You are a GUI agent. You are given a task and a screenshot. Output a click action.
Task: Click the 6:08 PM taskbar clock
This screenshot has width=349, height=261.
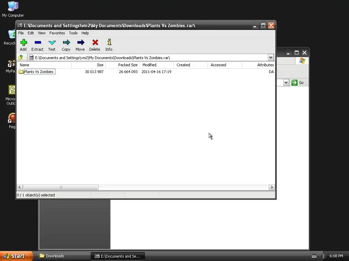click(x=336, y=256)
